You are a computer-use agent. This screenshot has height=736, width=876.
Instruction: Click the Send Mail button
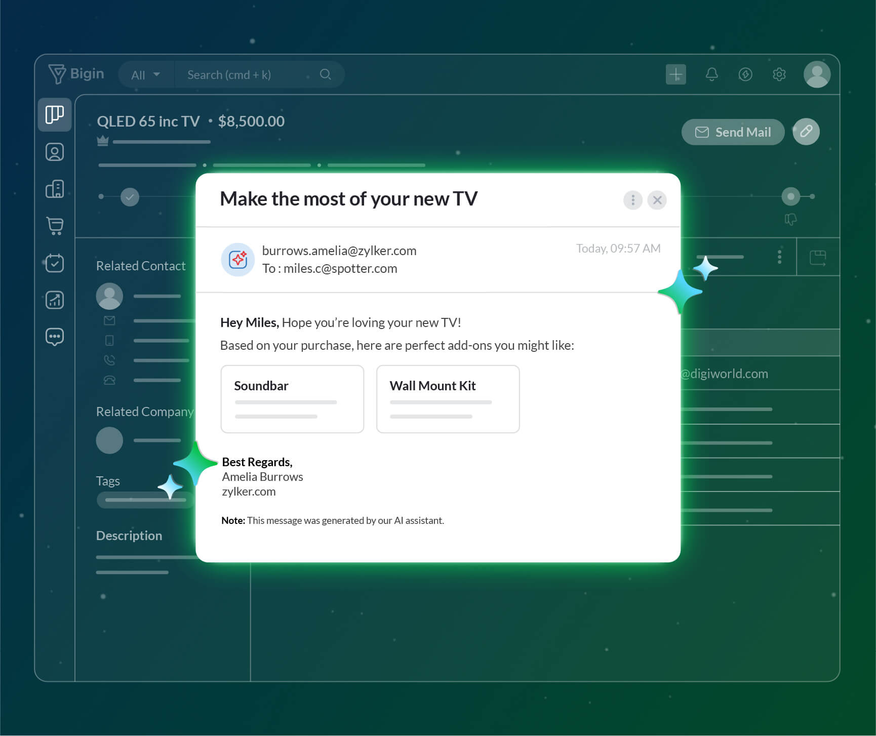(x=733, y=132)
